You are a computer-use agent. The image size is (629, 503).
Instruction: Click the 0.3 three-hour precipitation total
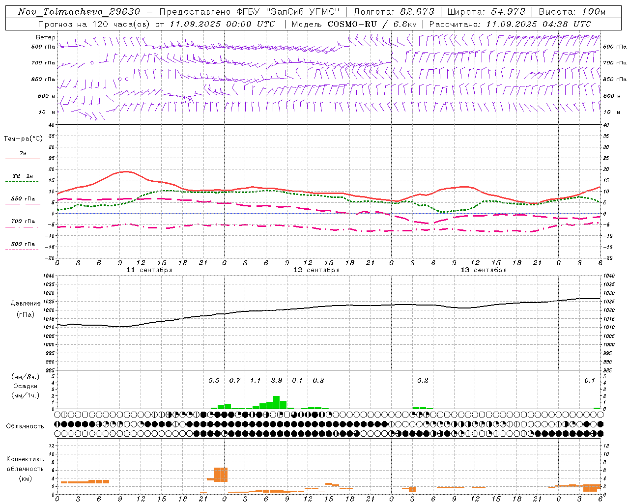point(318,380)
